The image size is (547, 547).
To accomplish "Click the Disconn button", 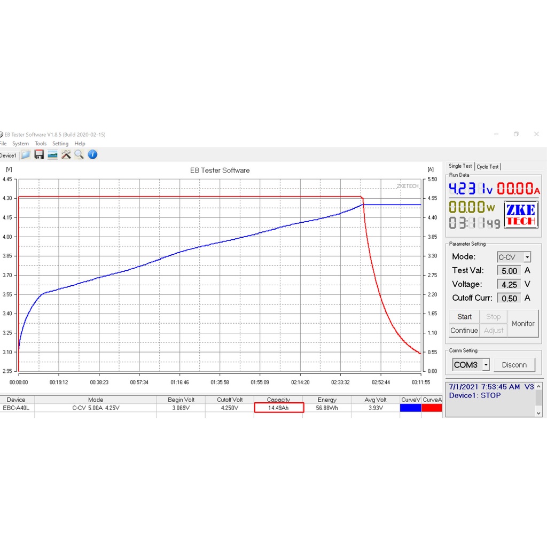I will 514,365.
